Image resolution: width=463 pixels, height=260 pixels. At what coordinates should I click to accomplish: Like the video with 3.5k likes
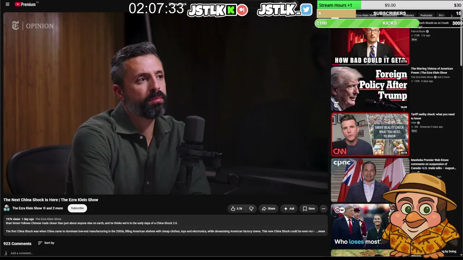[237, 208]
